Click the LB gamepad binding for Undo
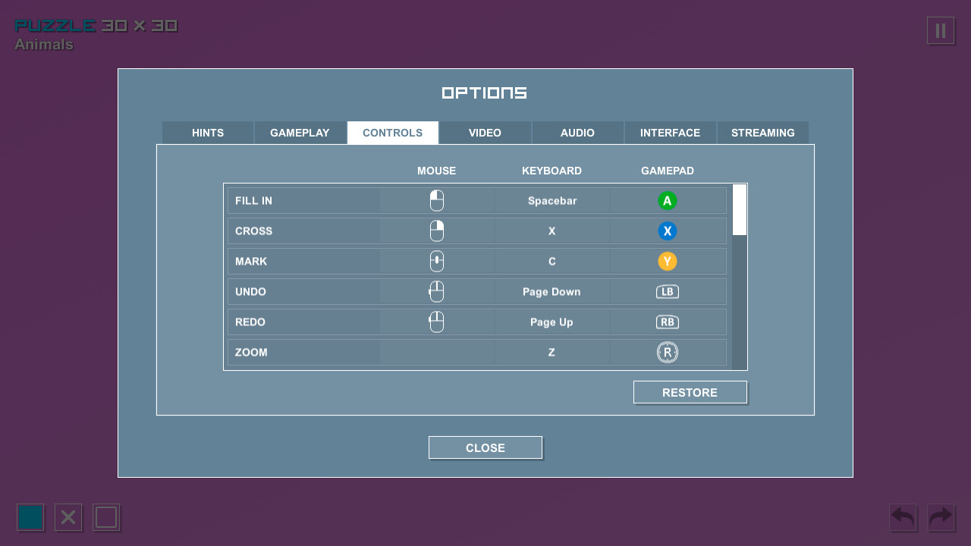 click(668, 291)
